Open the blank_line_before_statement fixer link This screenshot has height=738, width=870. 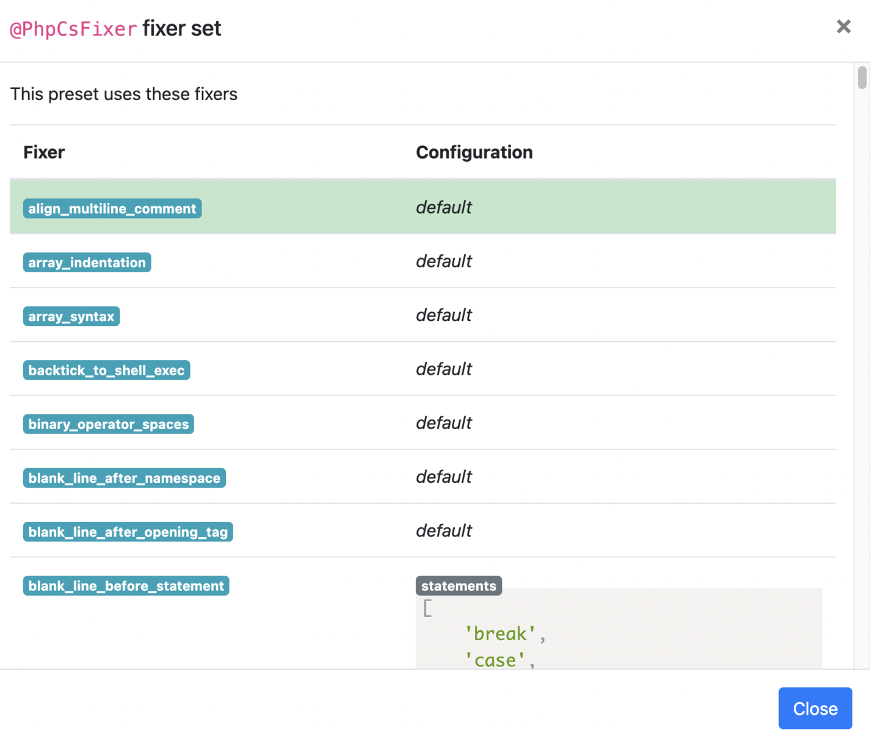coord(126,585)
